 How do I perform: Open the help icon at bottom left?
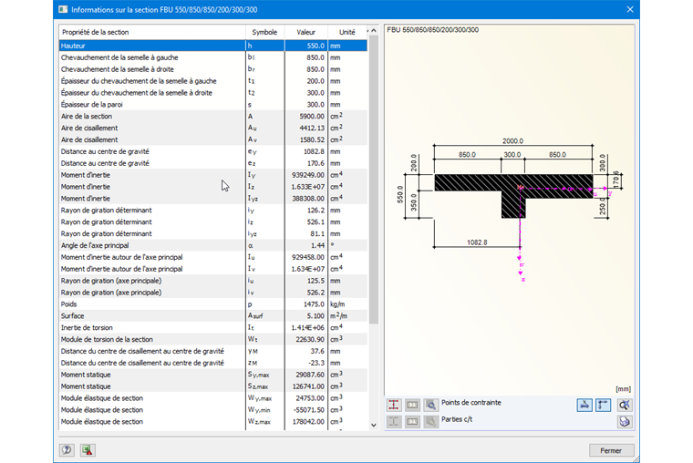click(67, 450)
